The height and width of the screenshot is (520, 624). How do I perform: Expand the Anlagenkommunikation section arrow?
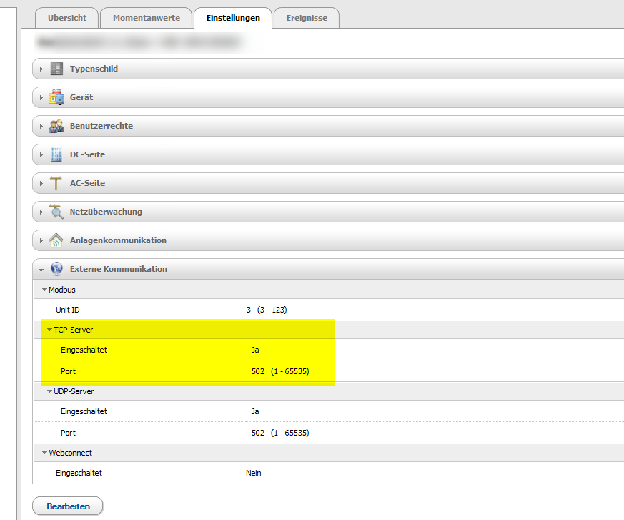(41, 241)
